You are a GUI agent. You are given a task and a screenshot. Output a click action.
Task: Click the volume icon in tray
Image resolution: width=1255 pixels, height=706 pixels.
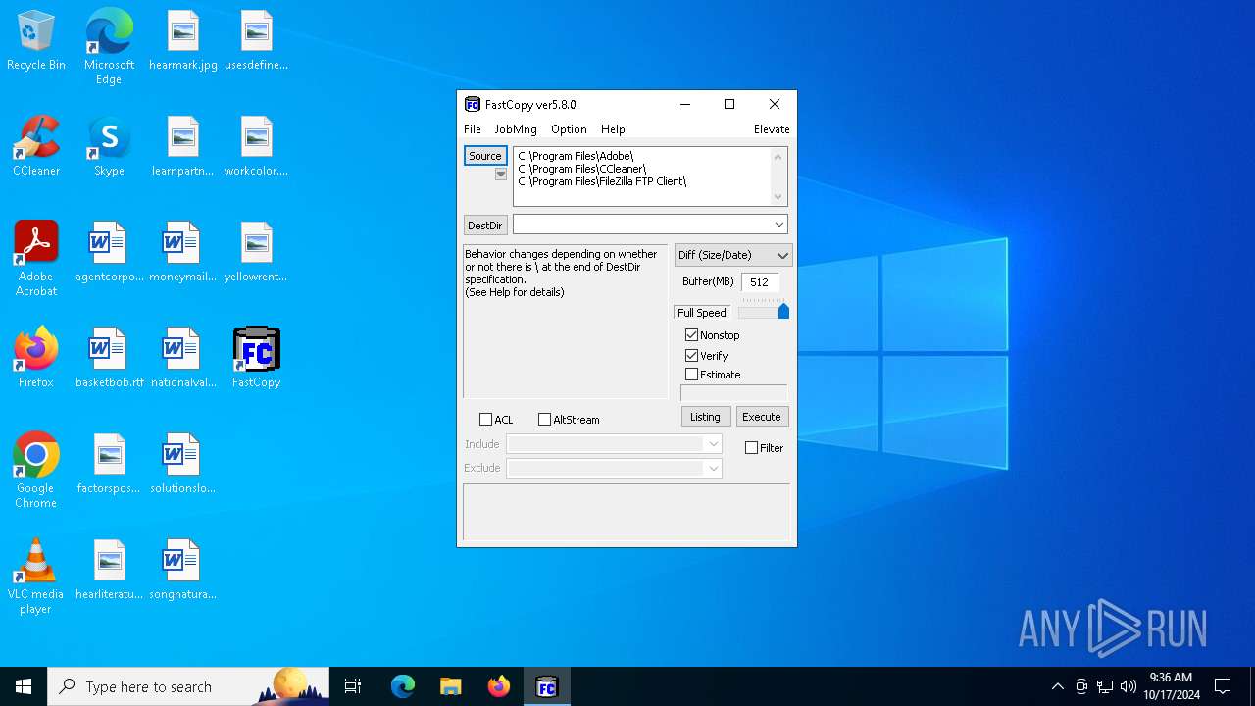(1129, 686)
